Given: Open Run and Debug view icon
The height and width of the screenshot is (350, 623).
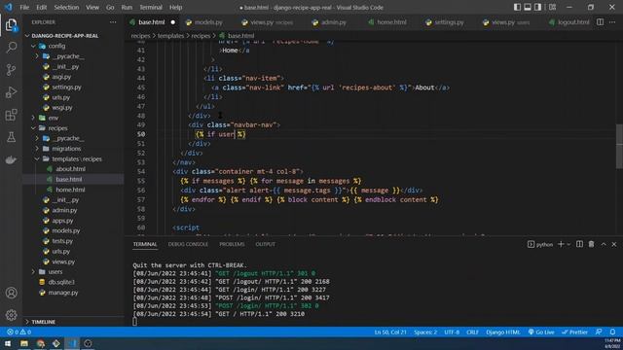Looking at the screenshot, I should coord(11,92).
